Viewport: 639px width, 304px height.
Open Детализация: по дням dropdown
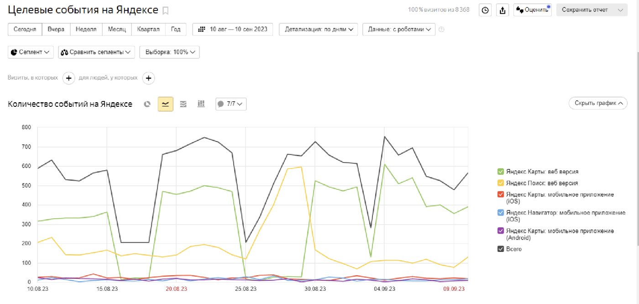318,29
